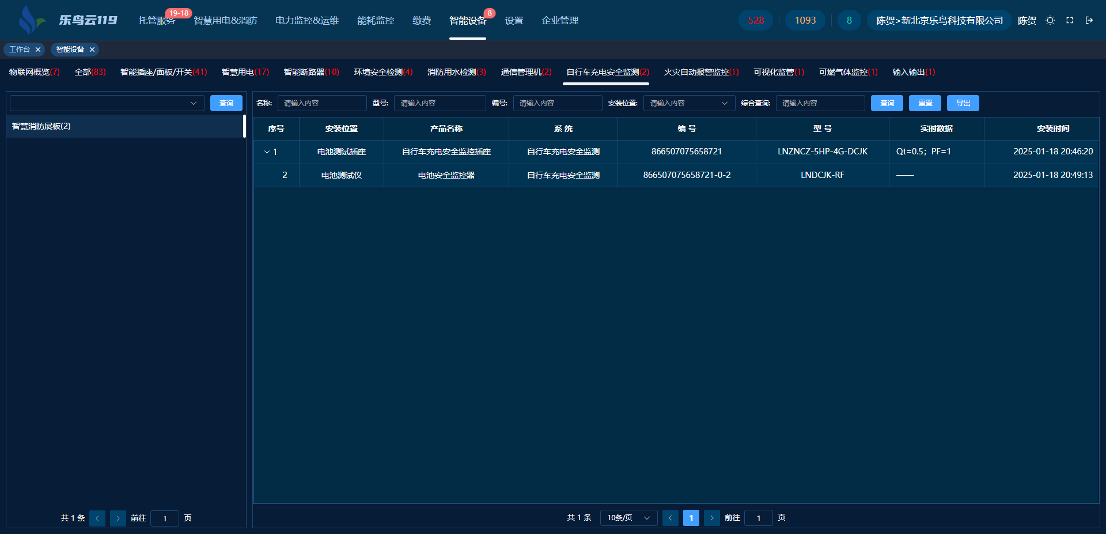Viewport: 1106px width, 534px height.
Task: Click the red 528 counter badge
Action: (756, 20)
